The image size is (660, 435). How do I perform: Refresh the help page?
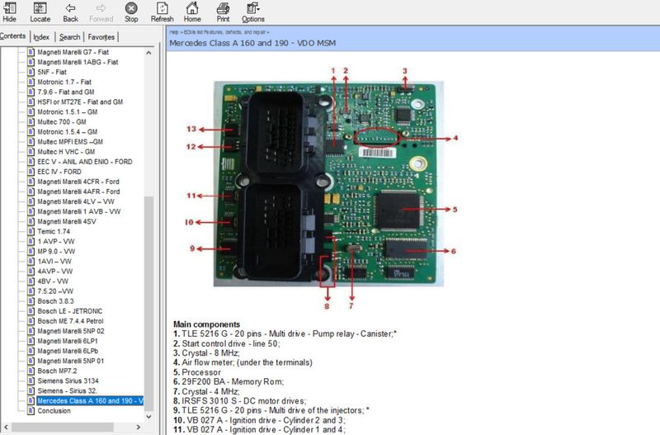pyautogui.click(x=163, y=12)
